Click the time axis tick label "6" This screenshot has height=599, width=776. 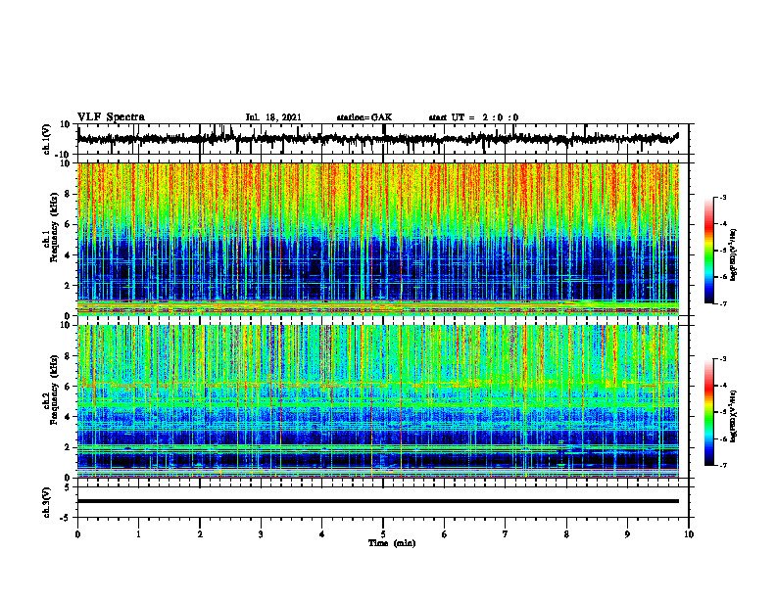point(445,534)
